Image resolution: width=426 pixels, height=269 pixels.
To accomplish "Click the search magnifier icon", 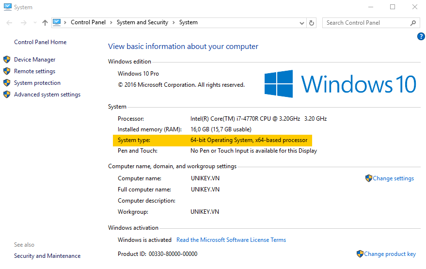I will [x=413, y=23].
